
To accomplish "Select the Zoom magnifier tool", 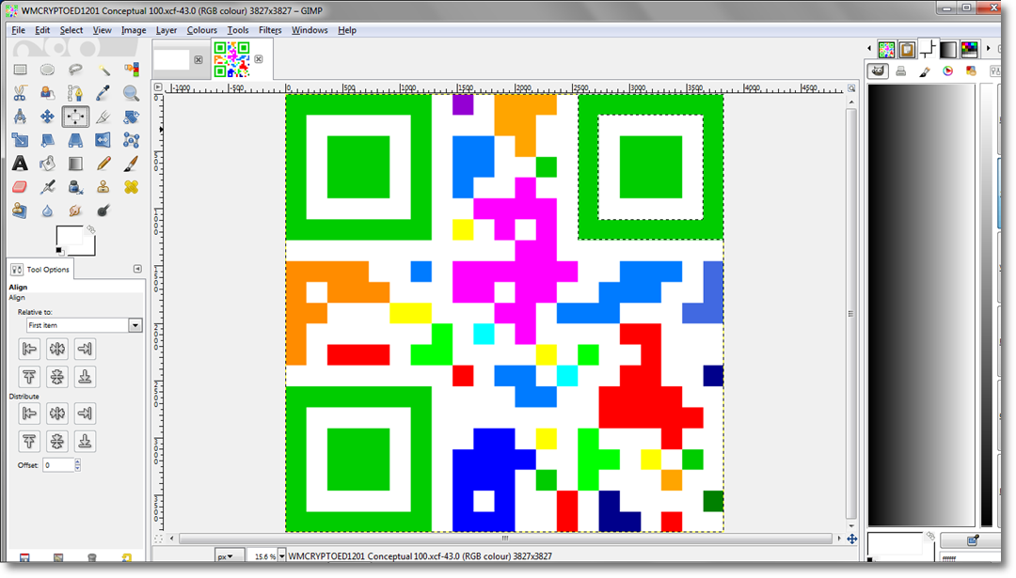I will 131,93.
